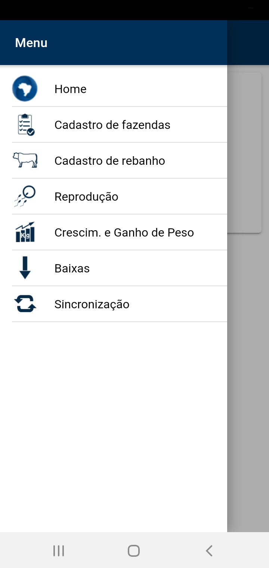Click the clipboard checklist fazendas icon
The width and height of the screenshot is (269, 568).
pos(26,124)
